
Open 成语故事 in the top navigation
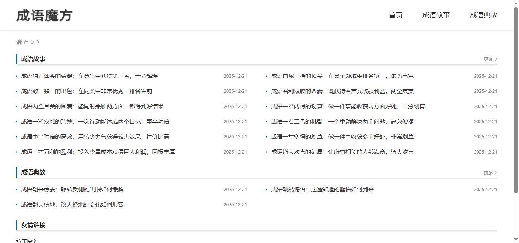[x=436, y=15]
